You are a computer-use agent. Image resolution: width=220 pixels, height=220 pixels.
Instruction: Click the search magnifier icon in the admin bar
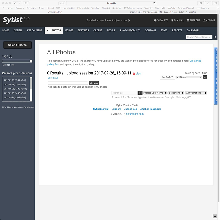pyautogui.click(x=215, y=37)
